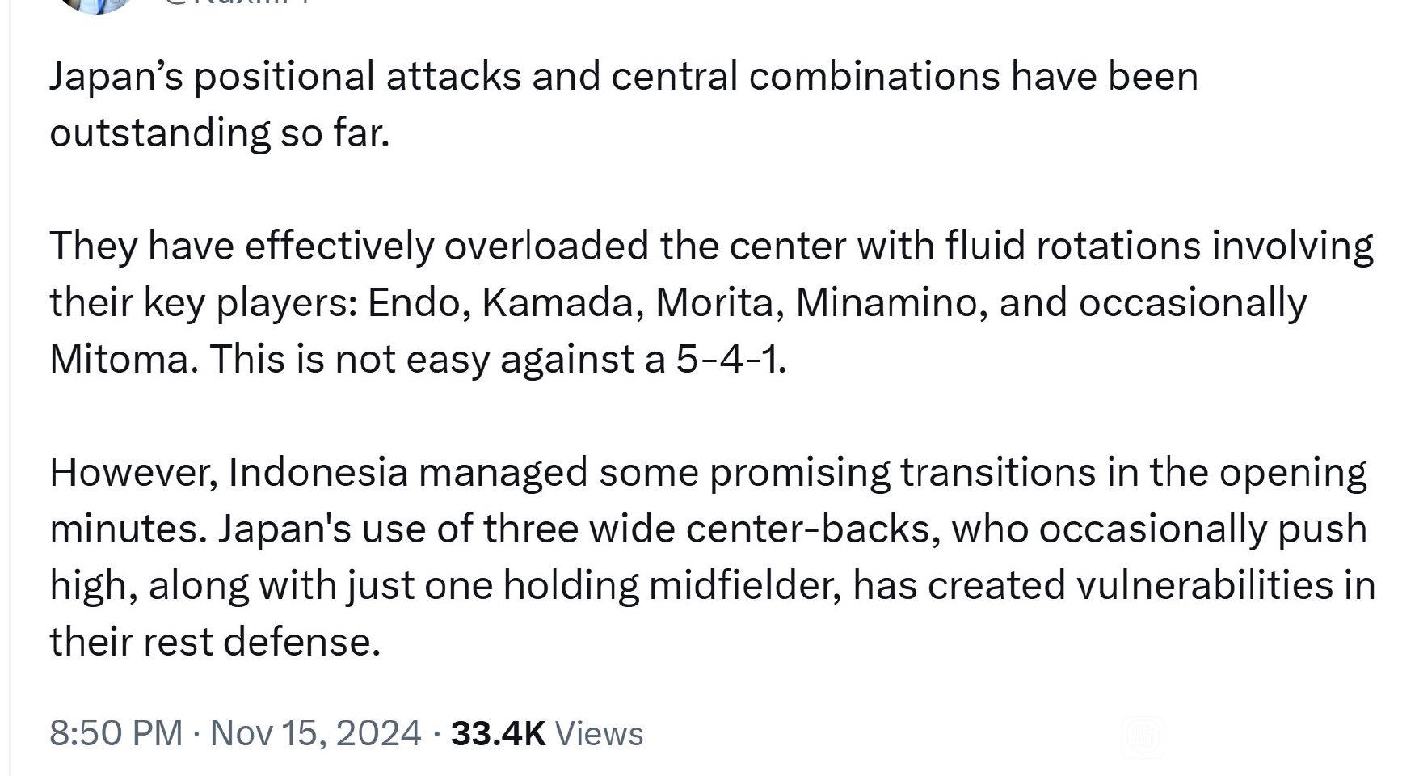
Task: Click the faint watermark logo near the views line
Action: tap(1142, 737)
